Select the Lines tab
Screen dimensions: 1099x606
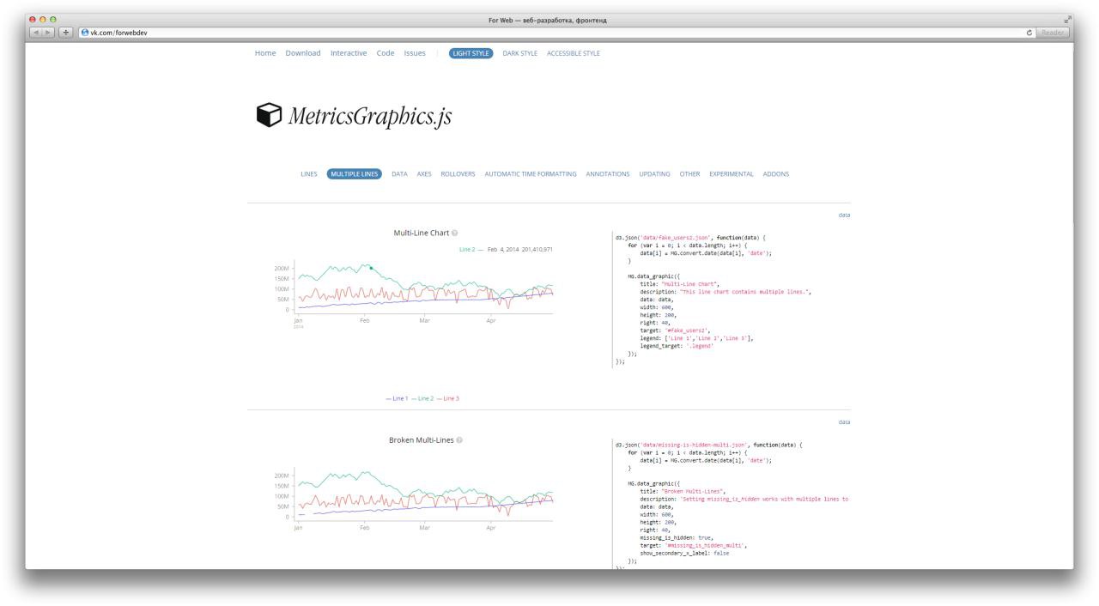[x=309, y=174]
